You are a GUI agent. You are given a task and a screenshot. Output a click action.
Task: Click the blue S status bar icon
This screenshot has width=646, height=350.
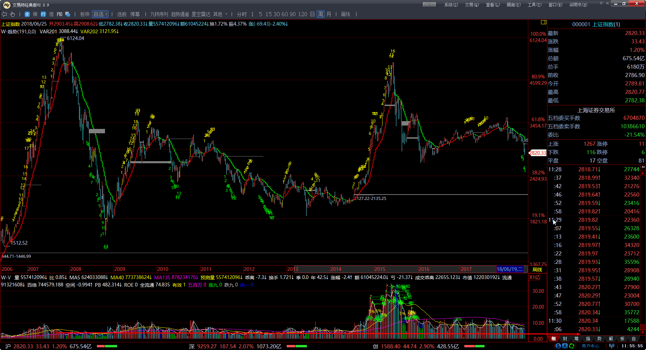coord(558,346)
